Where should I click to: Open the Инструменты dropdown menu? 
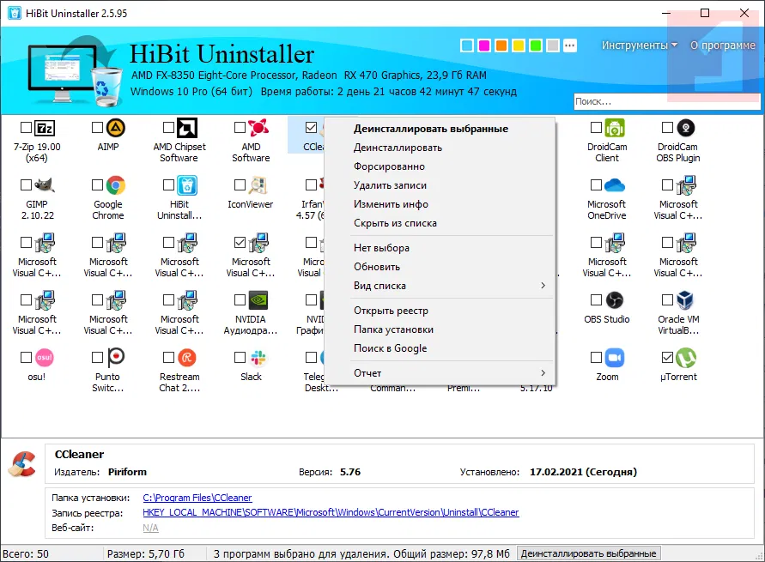(x=639, y=45)
